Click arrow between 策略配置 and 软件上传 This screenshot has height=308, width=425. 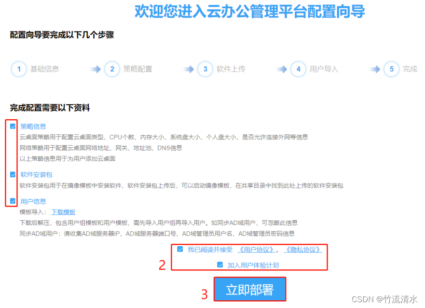(x=189, y=69)
